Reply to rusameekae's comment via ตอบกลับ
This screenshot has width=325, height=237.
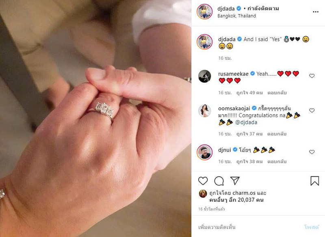click(277, 92)
